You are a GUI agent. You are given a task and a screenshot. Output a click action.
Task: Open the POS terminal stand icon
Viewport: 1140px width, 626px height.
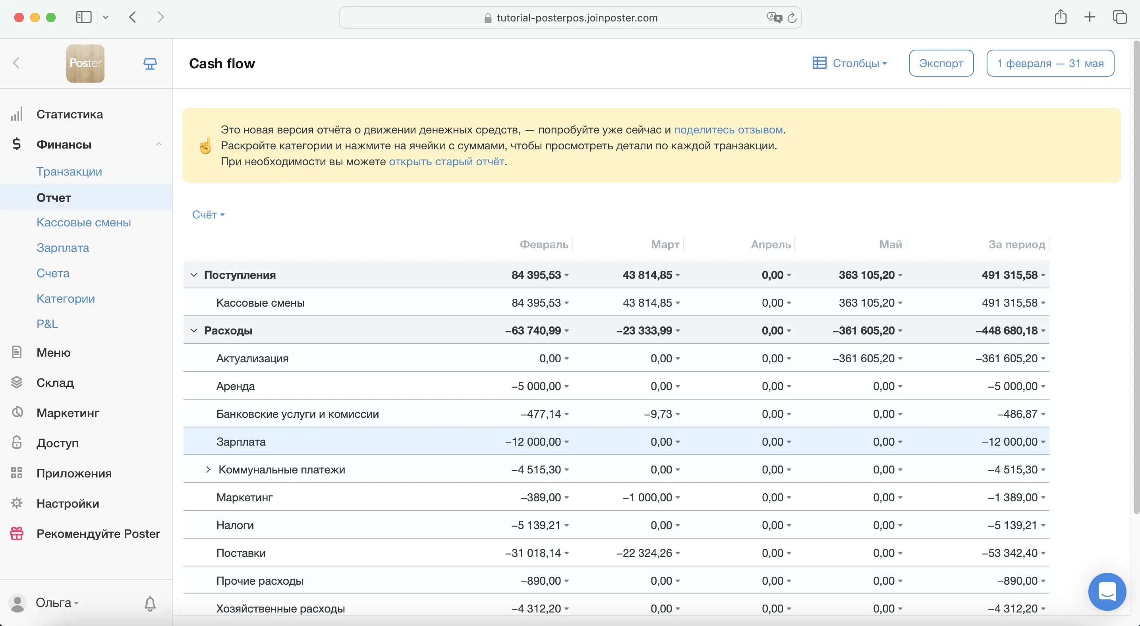[x=150, y=64]
